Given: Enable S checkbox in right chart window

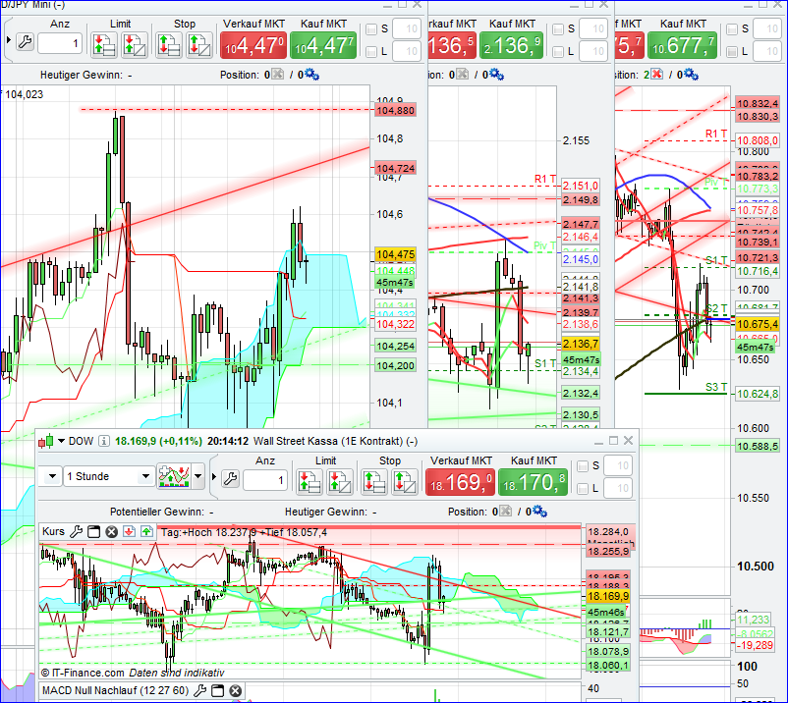Looking at the screenshot, I should tap(732, 29).
